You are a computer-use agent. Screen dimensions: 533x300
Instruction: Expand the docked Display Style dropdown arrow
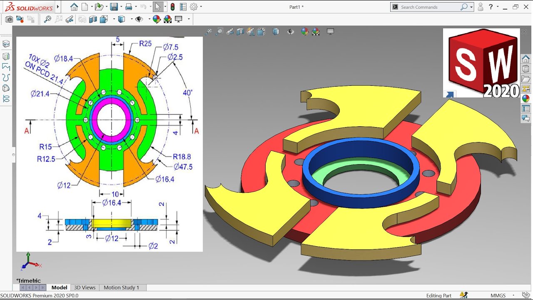pyautogui.click(x=132, y=19)
